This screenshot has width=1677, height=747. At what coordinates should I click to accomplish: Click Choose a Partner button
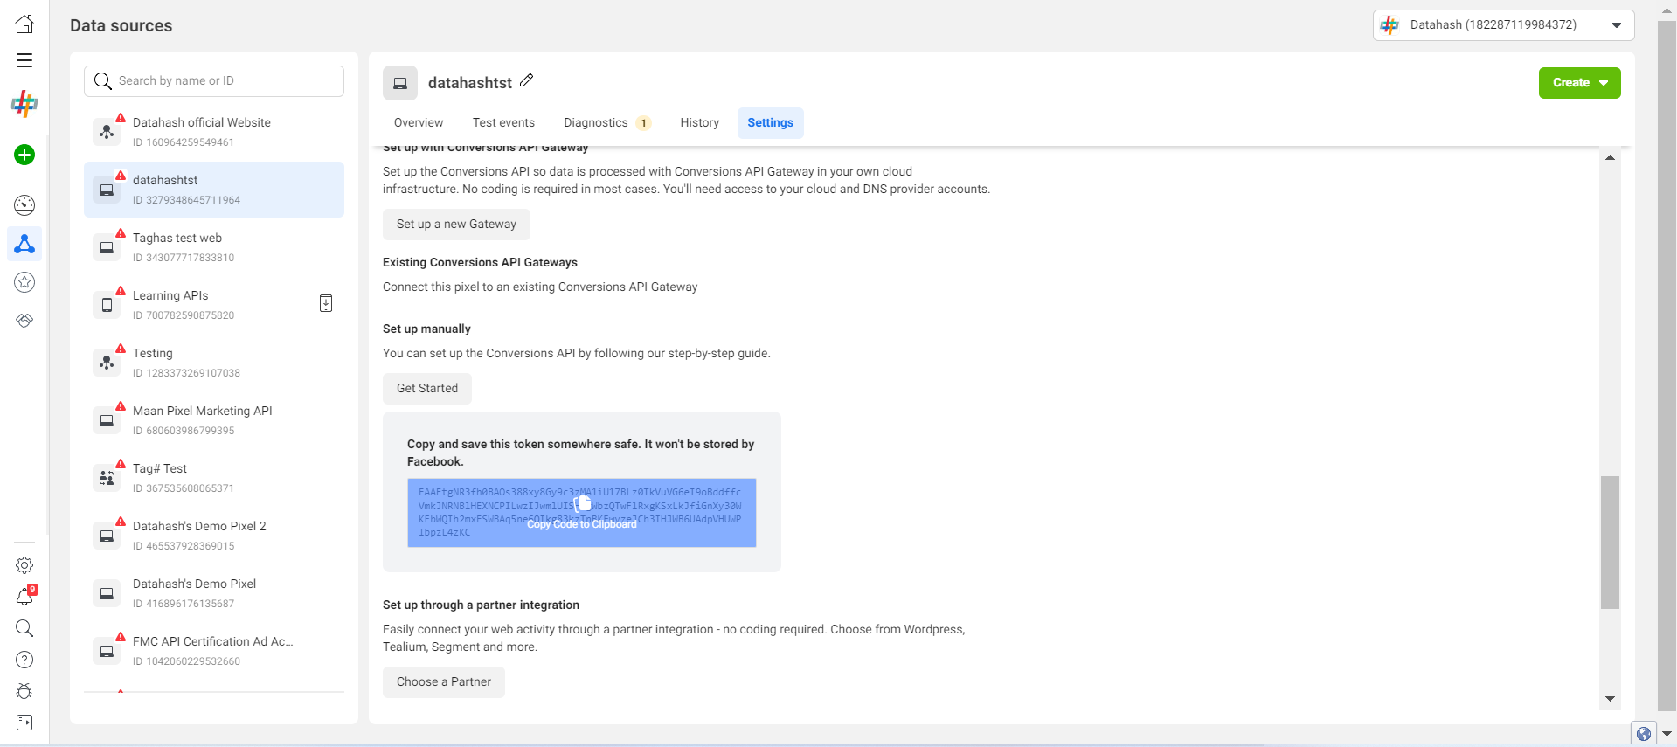pyautogui.click(x=444, y=682)
